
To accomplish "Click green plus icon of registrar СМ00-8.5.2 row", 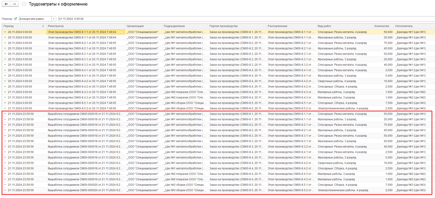I will click(x=5, y=108).
